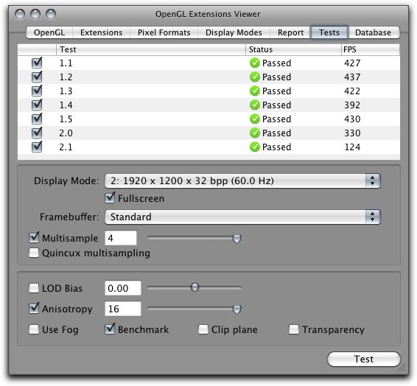Image resolution: width=417 pixels, height=386 pixels.
Task: Click the window resize grip icon
Action: point(402,367)
